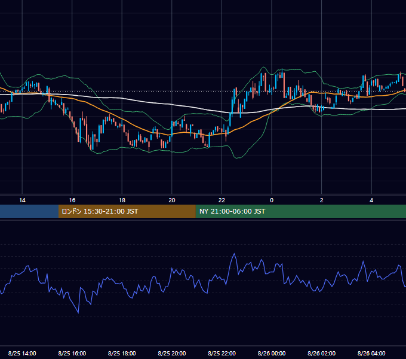Viewport: 406px width, 359px height.
Task: Click the 8/26 00:00 date label
Action: (x=272, y=353)
